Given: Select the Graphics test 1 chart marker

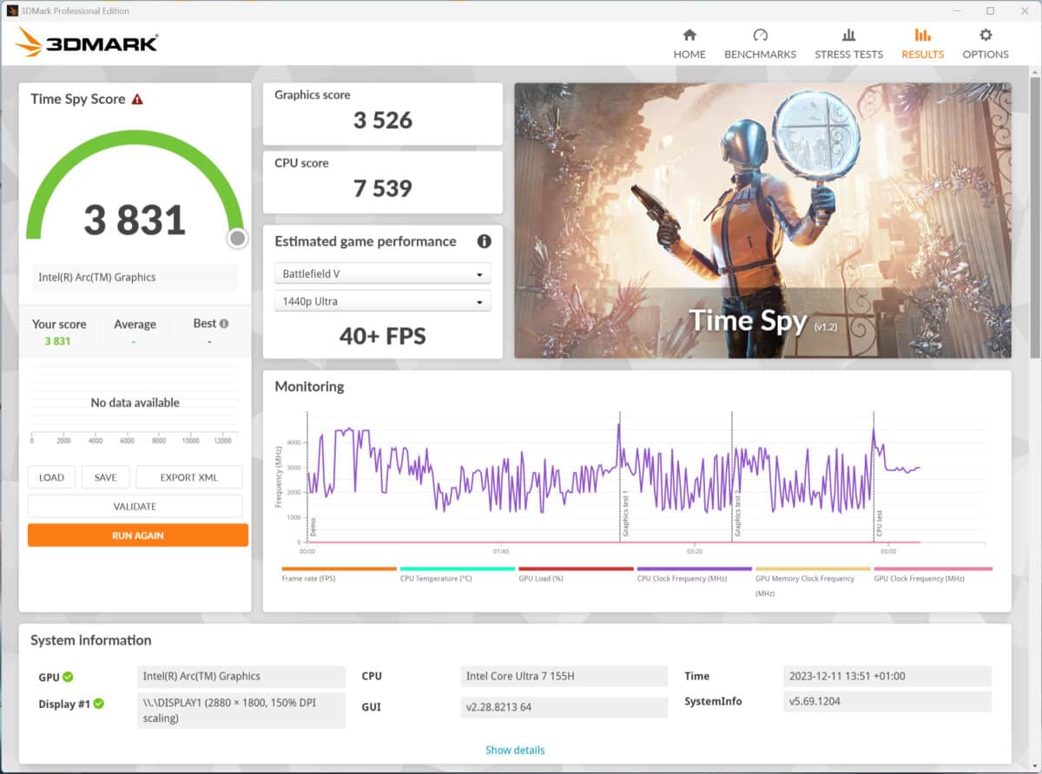Looking at the screenshot, I should click(x=624, y=513).
